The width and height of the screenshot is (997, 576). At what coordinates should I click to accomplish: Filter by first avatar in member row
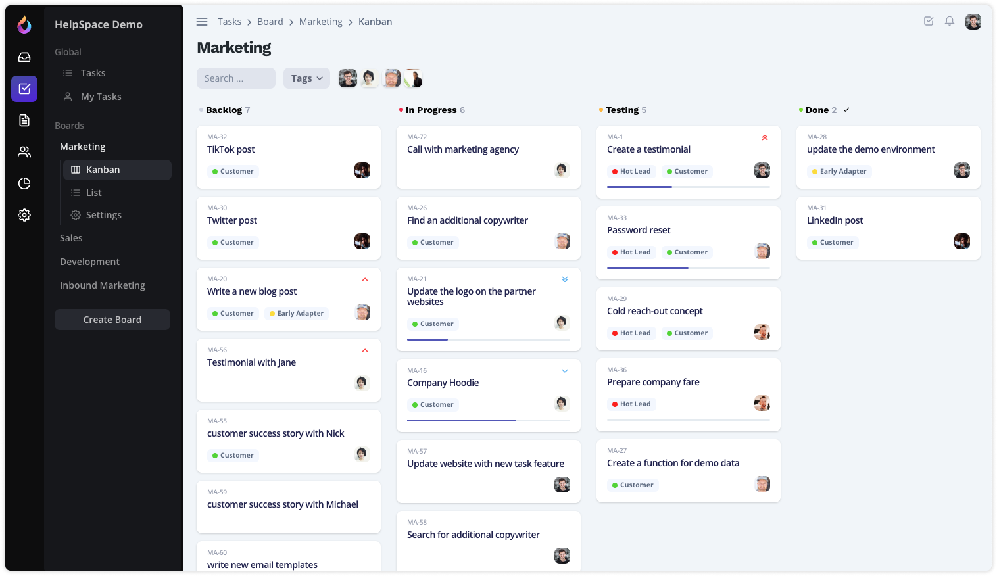348,78
